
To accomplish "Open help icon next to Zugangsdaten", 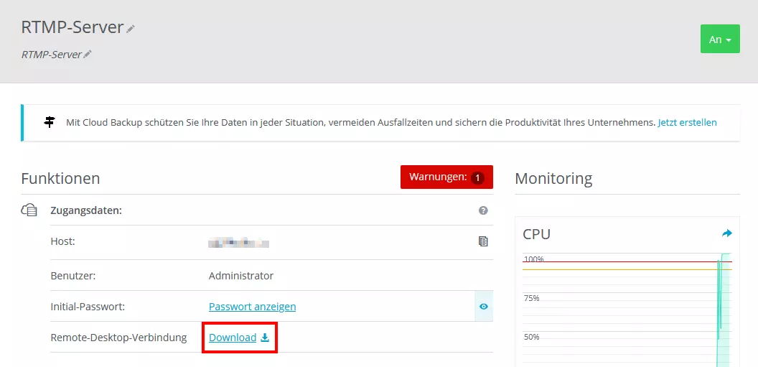I will [483, 210].
